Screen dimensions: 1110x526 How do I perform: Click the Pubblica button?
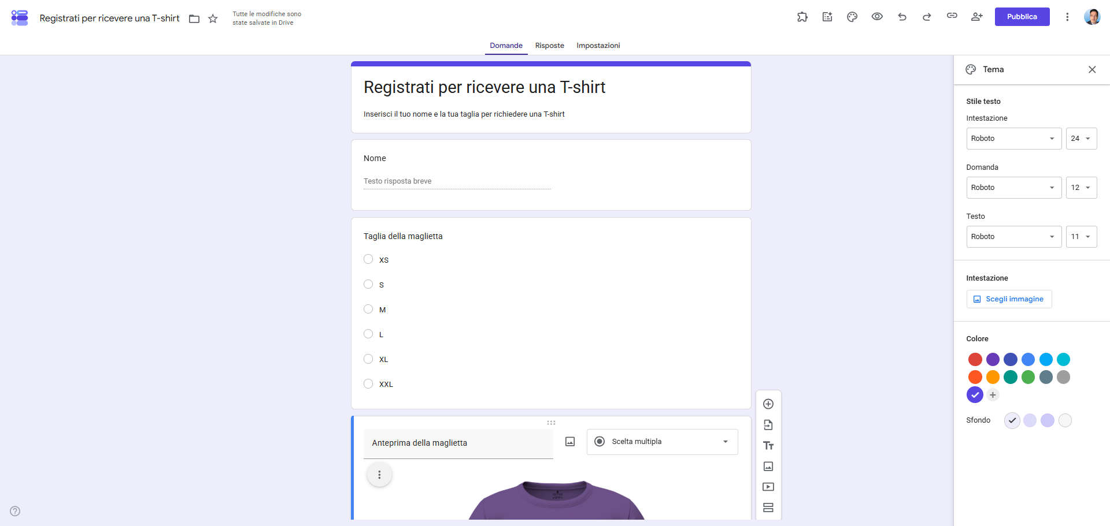pyautogui.click(x=1022, y=17)
